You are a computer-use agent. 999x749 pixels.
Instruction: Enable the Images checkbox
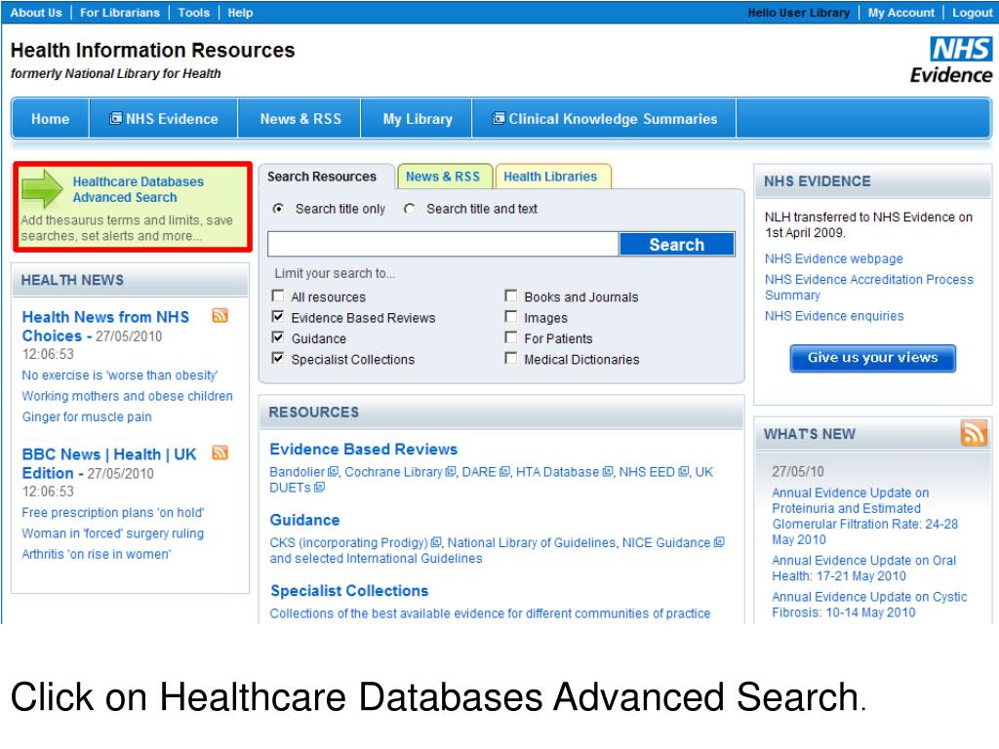(x=511, y=317)
